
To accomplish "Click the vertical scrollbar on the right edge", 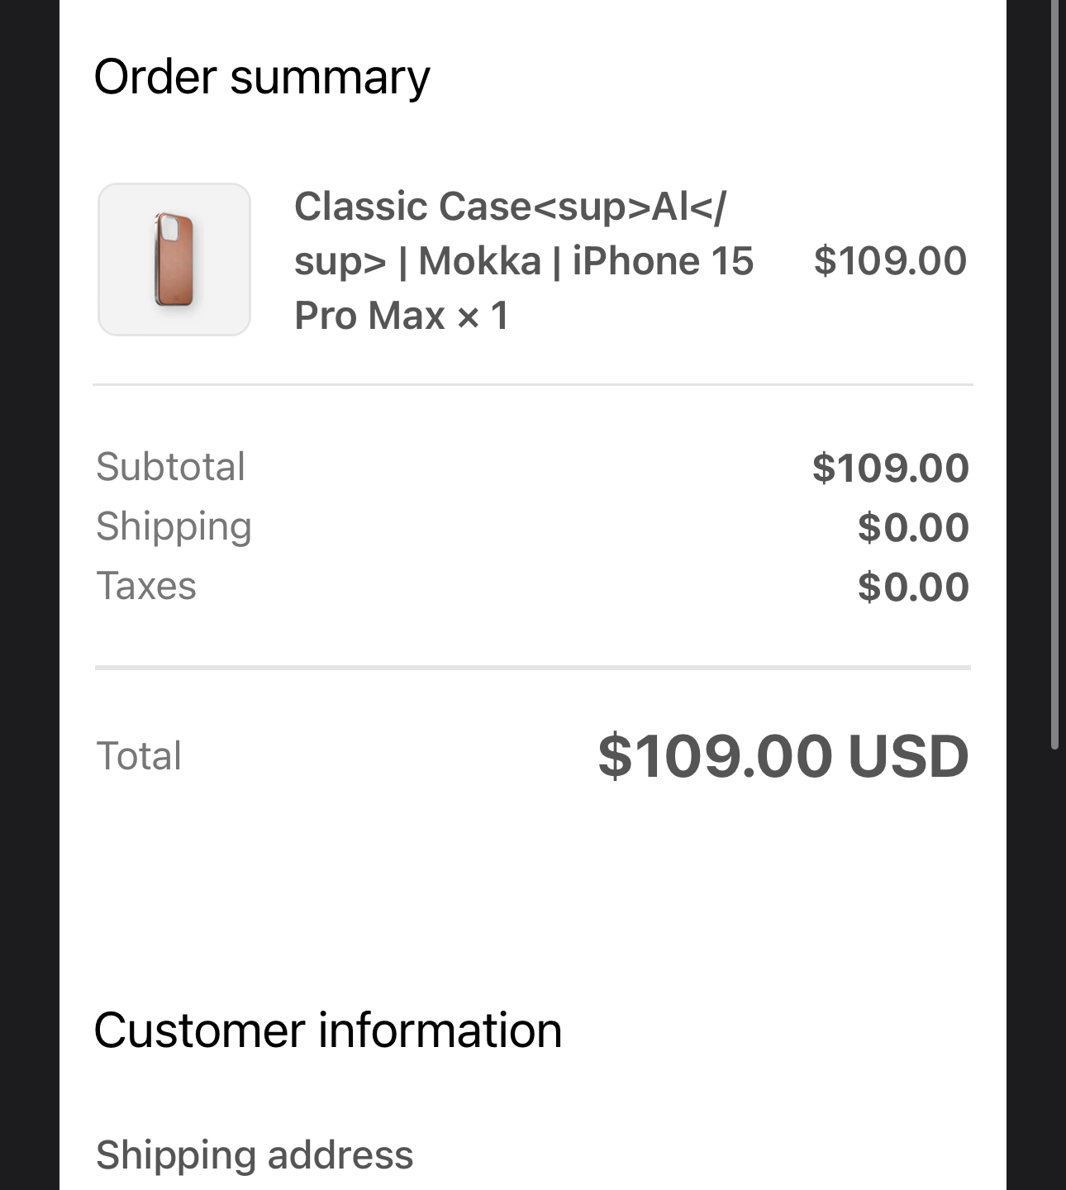I will coord(1054,372).
